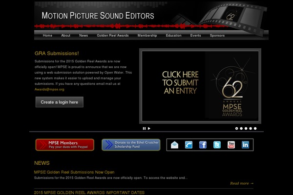Open the Events menu
The image size is (293, 195).
click(x=195, y=36)
